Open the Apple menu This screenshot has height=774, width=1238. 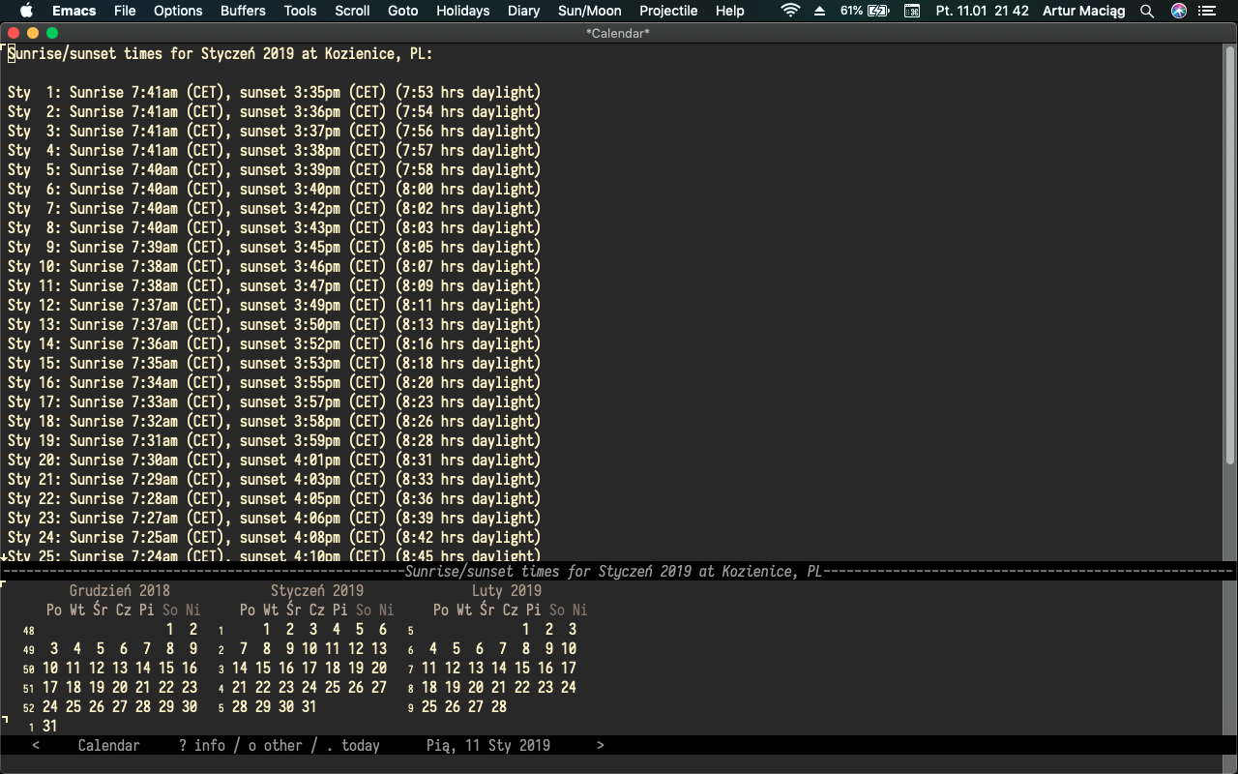click(24, 11)
